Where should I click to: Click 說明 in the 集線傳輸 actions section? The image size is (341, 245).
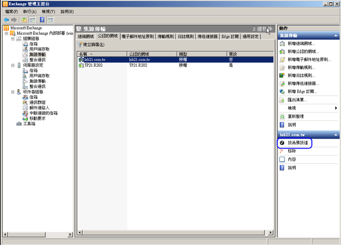tap(292, 125)
